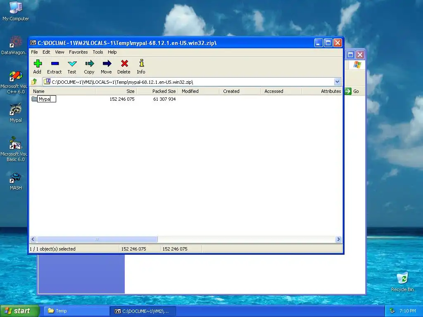Switch to Temp taskbar button
The height and width of the screenshot is (317, 423).
[76, 311]
